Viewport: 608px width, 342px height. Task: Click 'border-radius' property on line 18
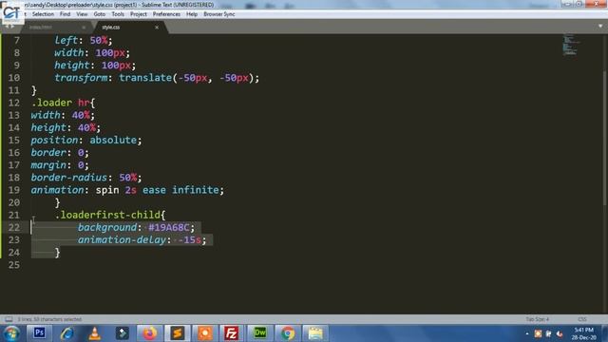tap(69, 178)
